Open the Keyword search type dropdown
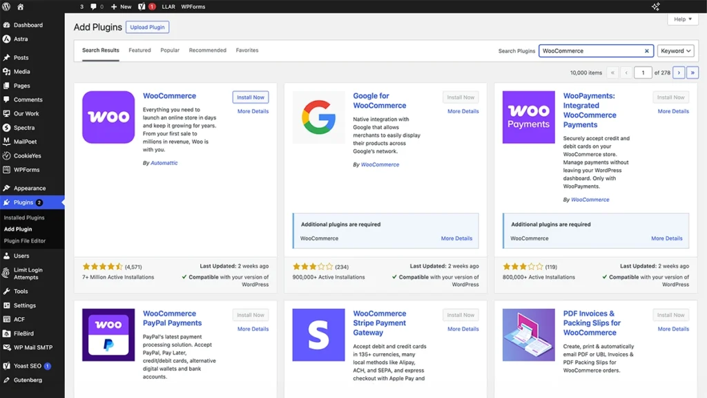The height and width of the screenshot is (398, 707). 675,51
